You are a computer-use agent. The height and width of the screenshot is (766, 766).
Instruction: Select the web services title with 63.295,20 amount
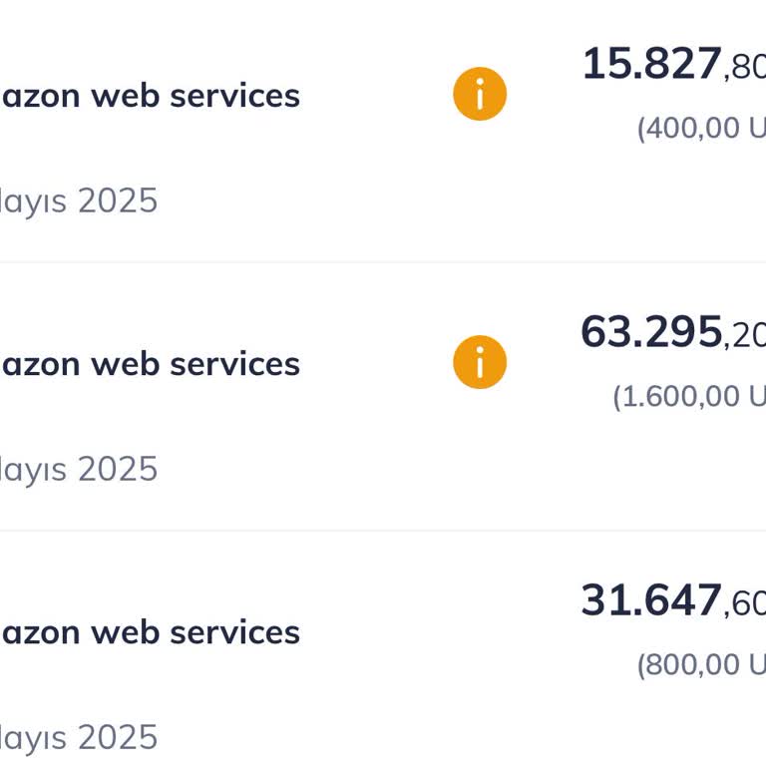150,364
